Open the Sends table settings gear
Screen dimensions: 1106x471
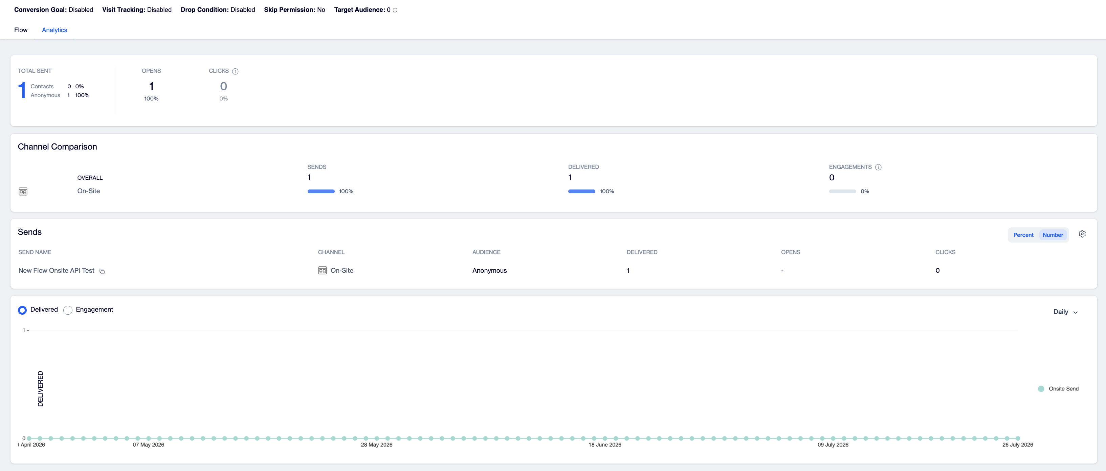tap(1082, 234)
